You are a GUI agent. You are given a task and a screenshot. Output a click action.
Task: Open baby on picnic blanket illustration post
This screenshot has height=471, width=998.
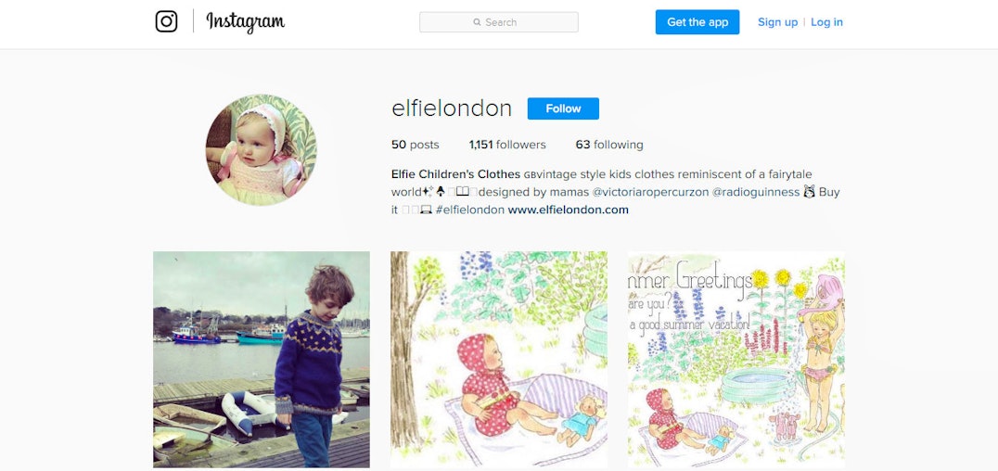tap(499, 360)
